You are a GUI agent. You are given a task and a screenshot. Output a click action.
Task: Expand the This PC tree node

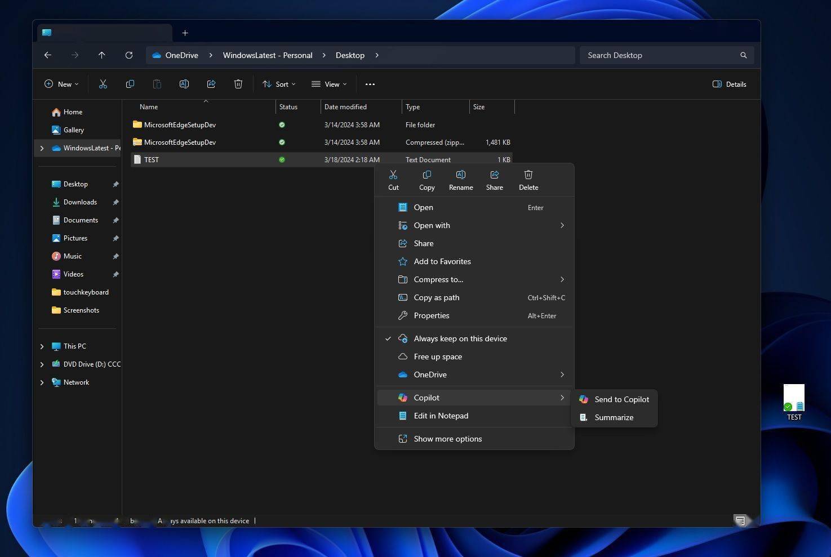pos(42,346)
